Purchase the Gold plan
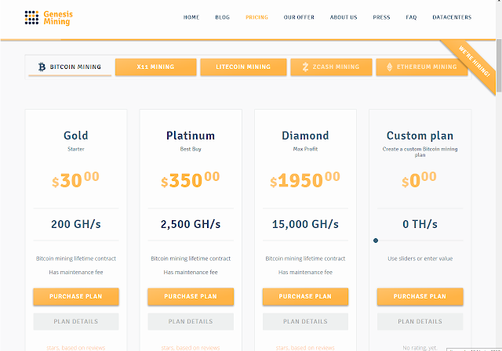Viewport: 502px width, 351px height. click(76, 296)
